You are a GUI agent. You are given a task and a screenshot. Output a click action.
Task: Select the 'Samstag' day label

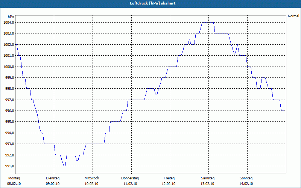pos(208,178)
